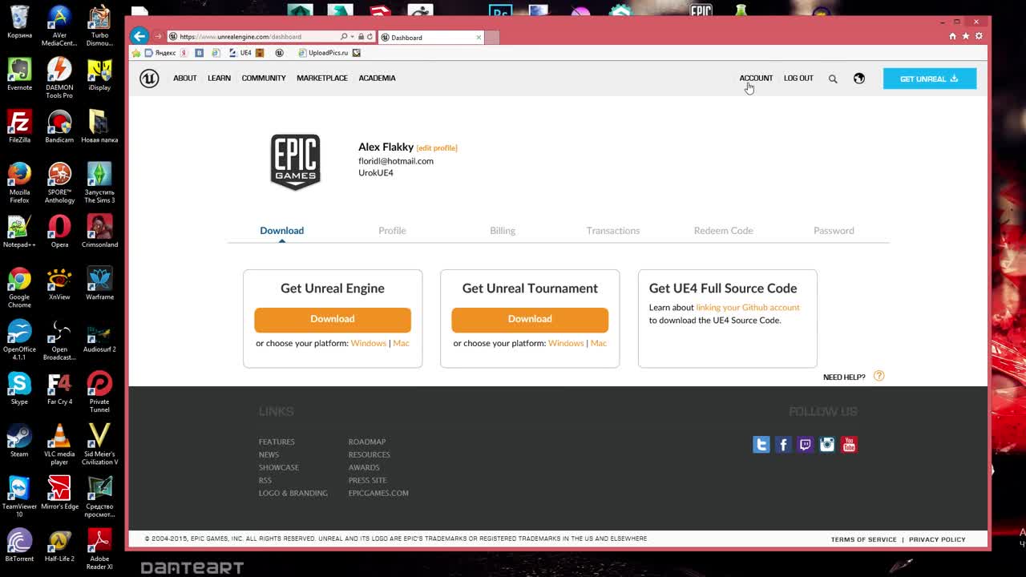Open the language globe icon

tap(859, 78)
